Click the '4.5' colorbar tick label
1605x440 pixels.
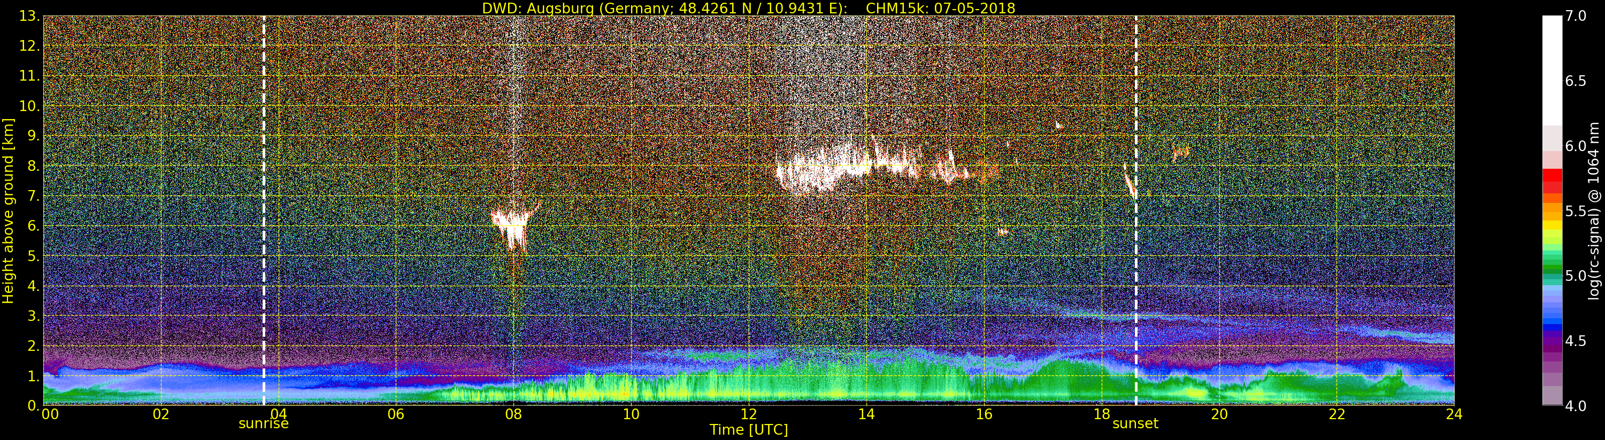coord(1575,342)
